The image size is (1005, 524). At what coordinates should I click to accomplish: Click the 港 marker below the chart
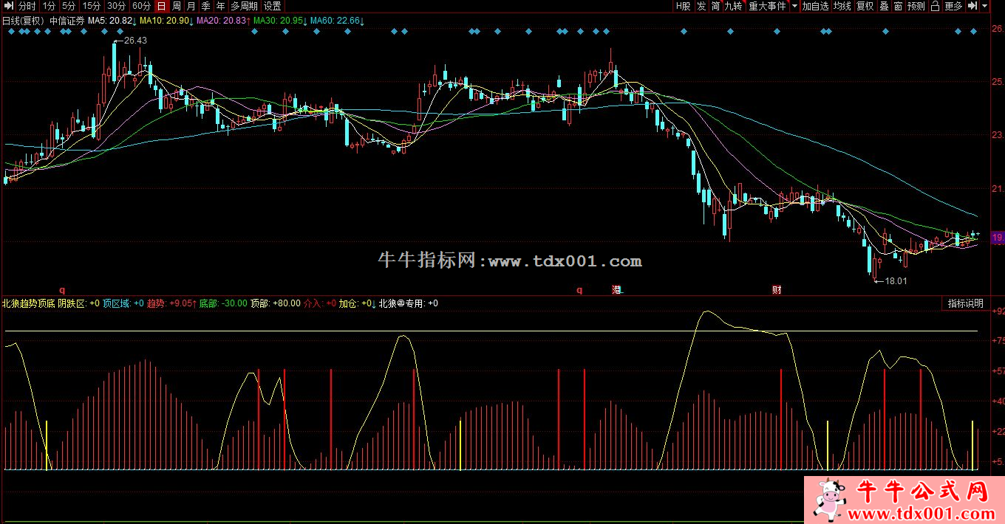click(616, 290)
